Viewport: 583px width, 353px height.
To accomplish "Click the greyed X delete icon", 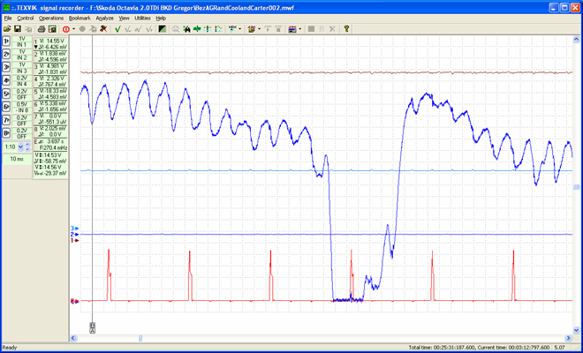I will [x=332, y=29].
